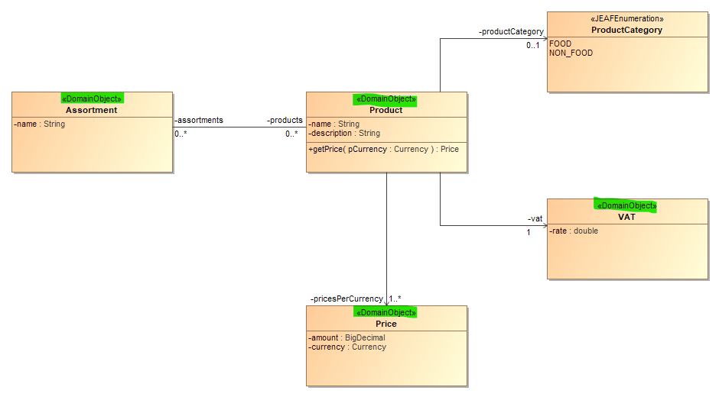The width and height of the screenshot is (719, 397).
Task: Select the -pricesPerCurrency role label
Action: (x=346, y=299)
